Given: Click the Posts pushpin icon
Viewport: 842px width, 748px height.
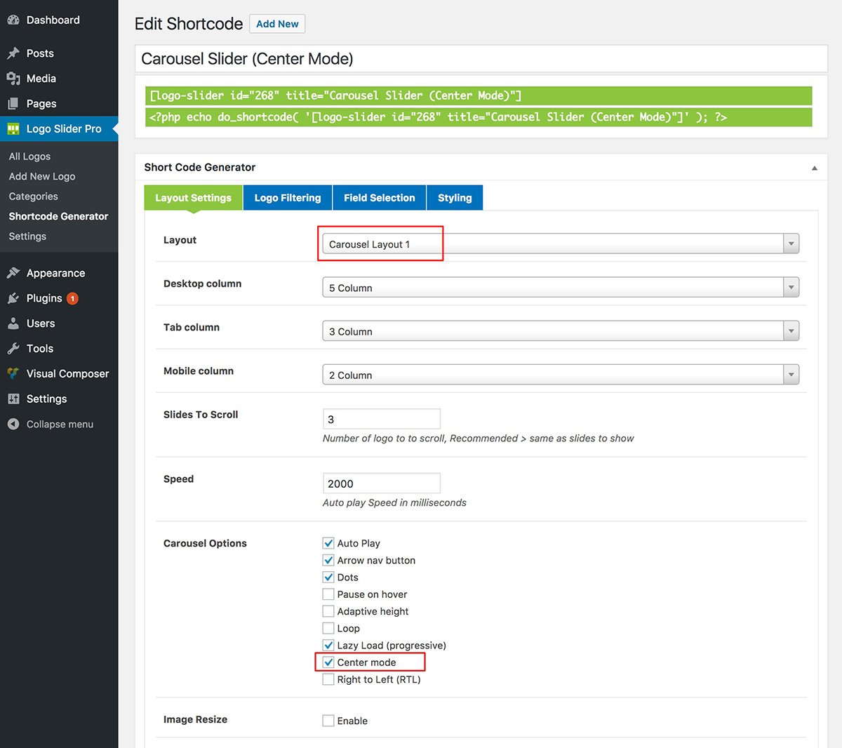Looking at the screenshot, I should [x=13, y=53].
